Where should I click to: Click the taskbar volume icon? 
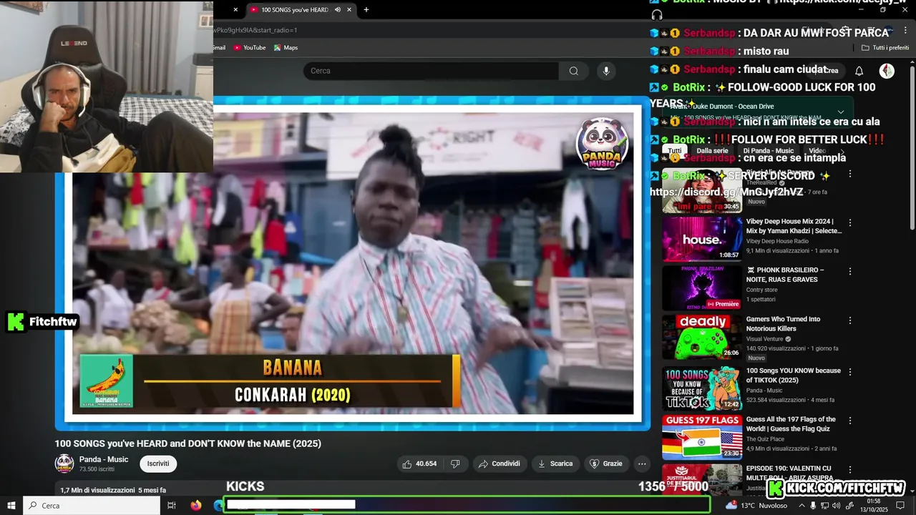click(x=836, y=506)
